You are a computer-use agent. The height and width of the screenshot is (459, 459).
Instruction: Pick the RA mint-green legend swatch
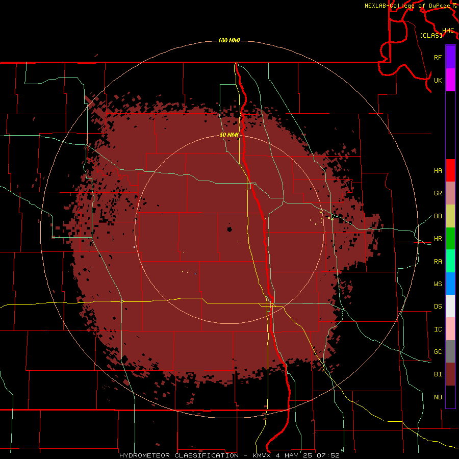[x=450, y=261]
